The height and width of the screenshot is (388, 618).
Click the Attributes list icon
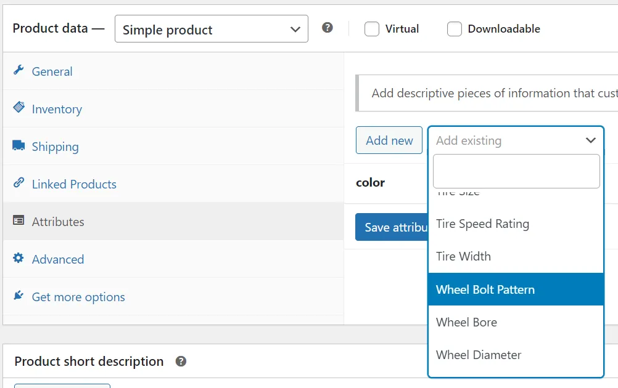(x=19, y=220)
